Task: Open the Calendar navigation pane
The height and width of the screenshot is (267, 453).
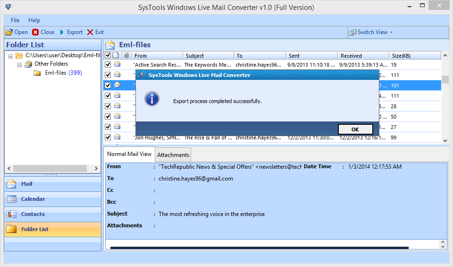Action: (x=52, y=199)
